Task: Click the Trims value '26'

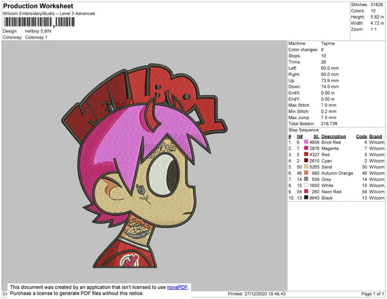Action: [x=323, y=62]
